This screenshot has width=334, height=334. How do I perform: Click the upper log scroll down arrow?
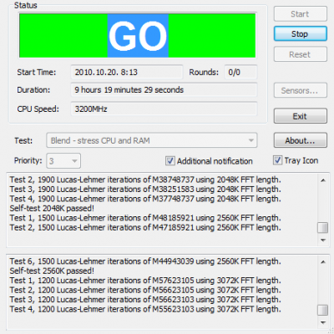(323, 240)
